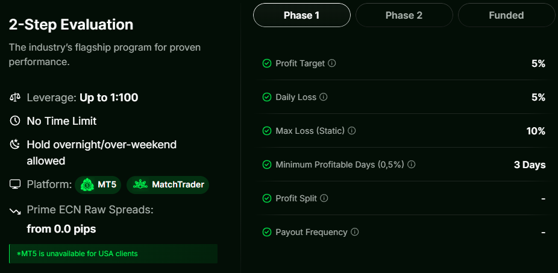Screen dimensions: 558x273
Task: Click the info icon beside Profit Split
Action: click(324, 198)
